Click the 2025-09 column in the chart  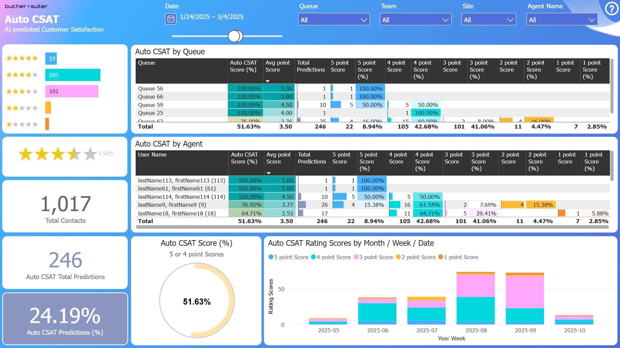(x=525, y=298)
